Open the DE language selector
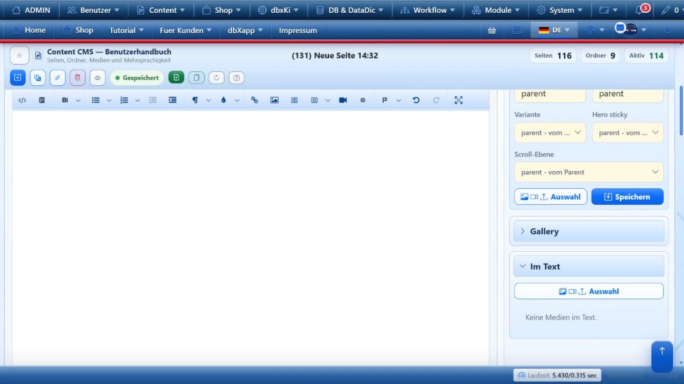Viewport: 684px width, 384px height. [x=554, y=30]
